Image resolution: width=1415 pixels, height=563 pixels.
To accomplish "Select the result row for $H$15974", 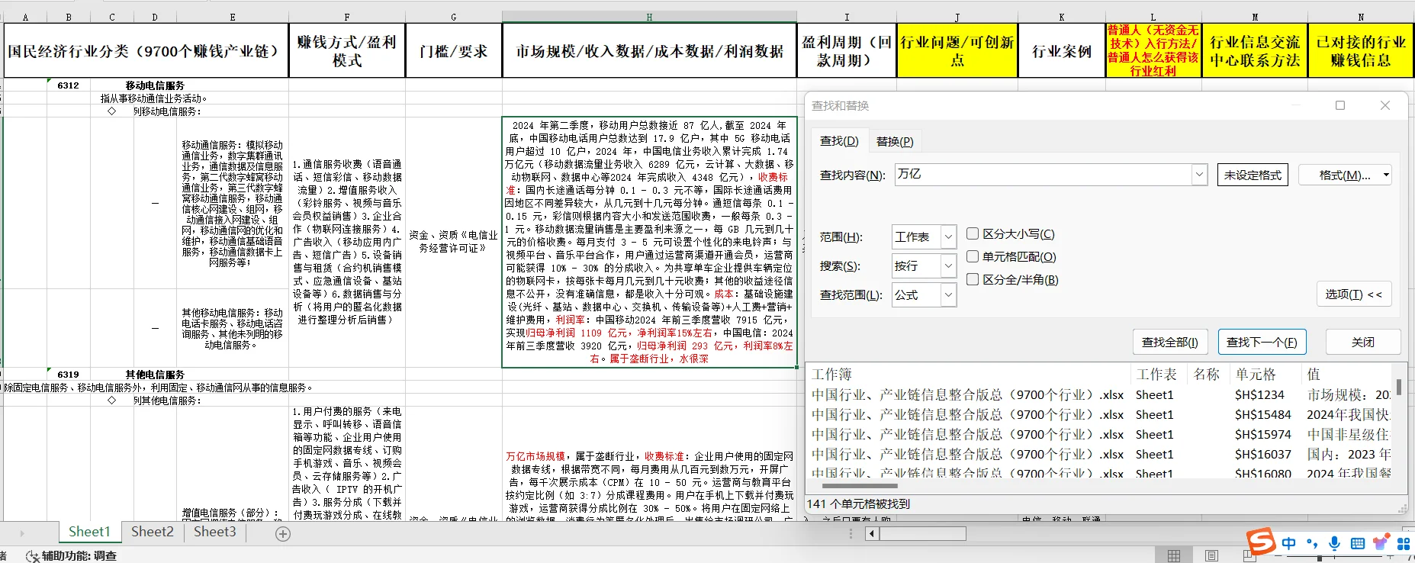I will 1099,434.
